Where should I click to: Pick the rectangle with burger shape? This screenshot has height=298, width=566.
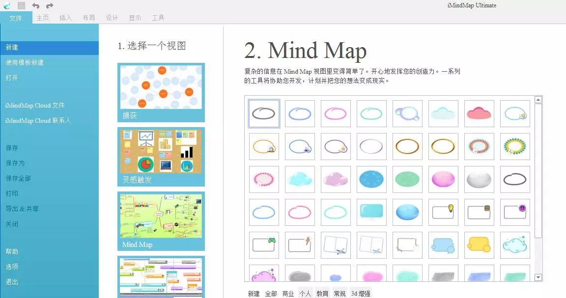479,212
